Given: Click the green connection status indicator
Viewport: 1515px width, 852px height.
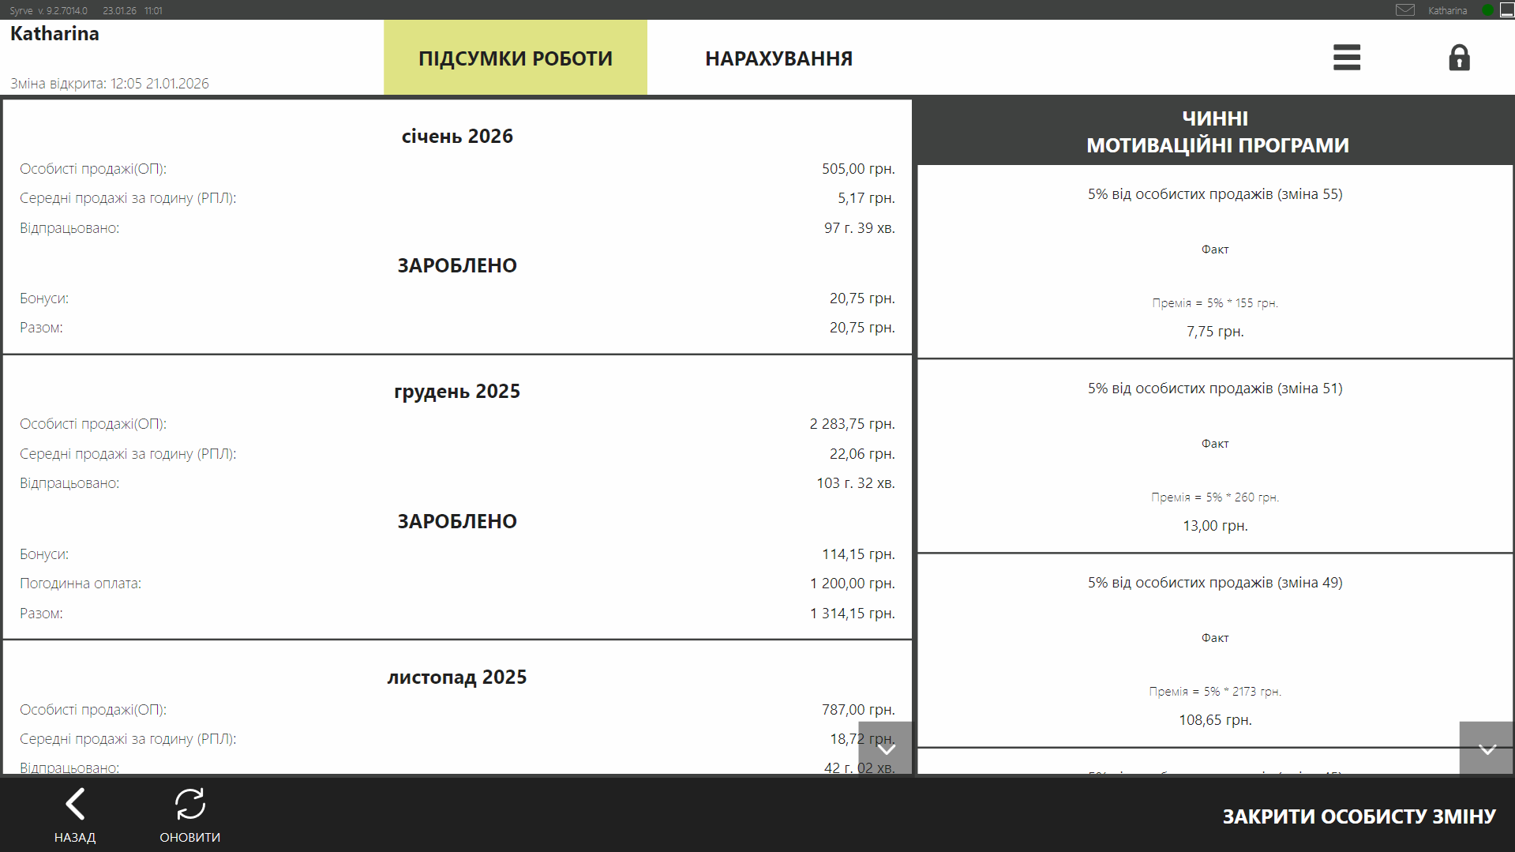Looking at the screenshot, I should tap(1487, 10).
